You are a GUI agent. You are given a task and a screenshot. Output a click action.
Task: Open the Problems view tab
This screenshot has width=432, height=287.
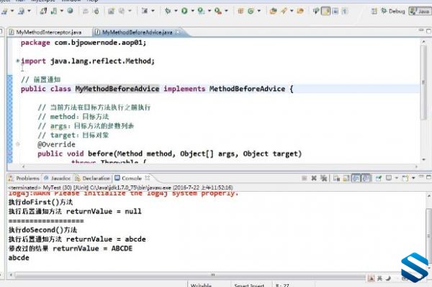[x=24, y=178]
